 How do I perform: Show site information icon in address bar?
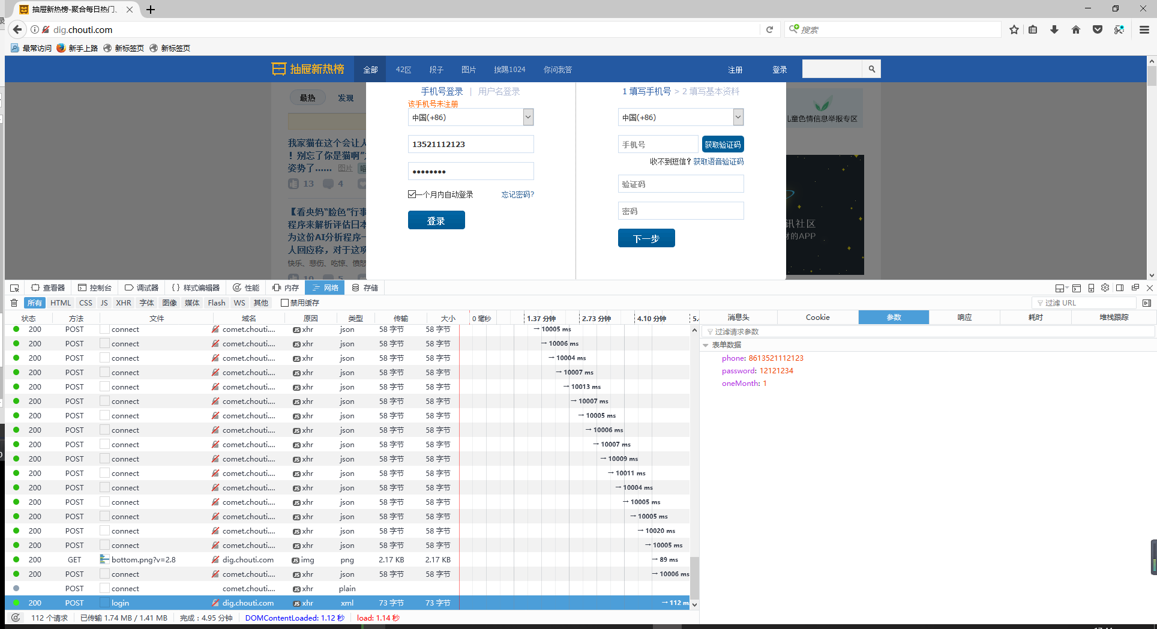[35, 29]
